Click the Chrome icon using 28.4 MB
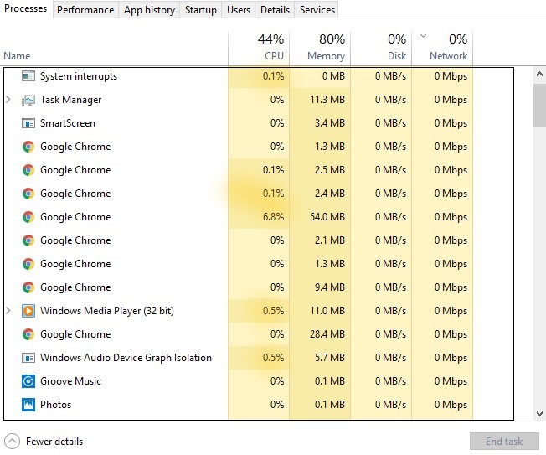The height and width of the screenshot is (455, 546). (28, 334)
